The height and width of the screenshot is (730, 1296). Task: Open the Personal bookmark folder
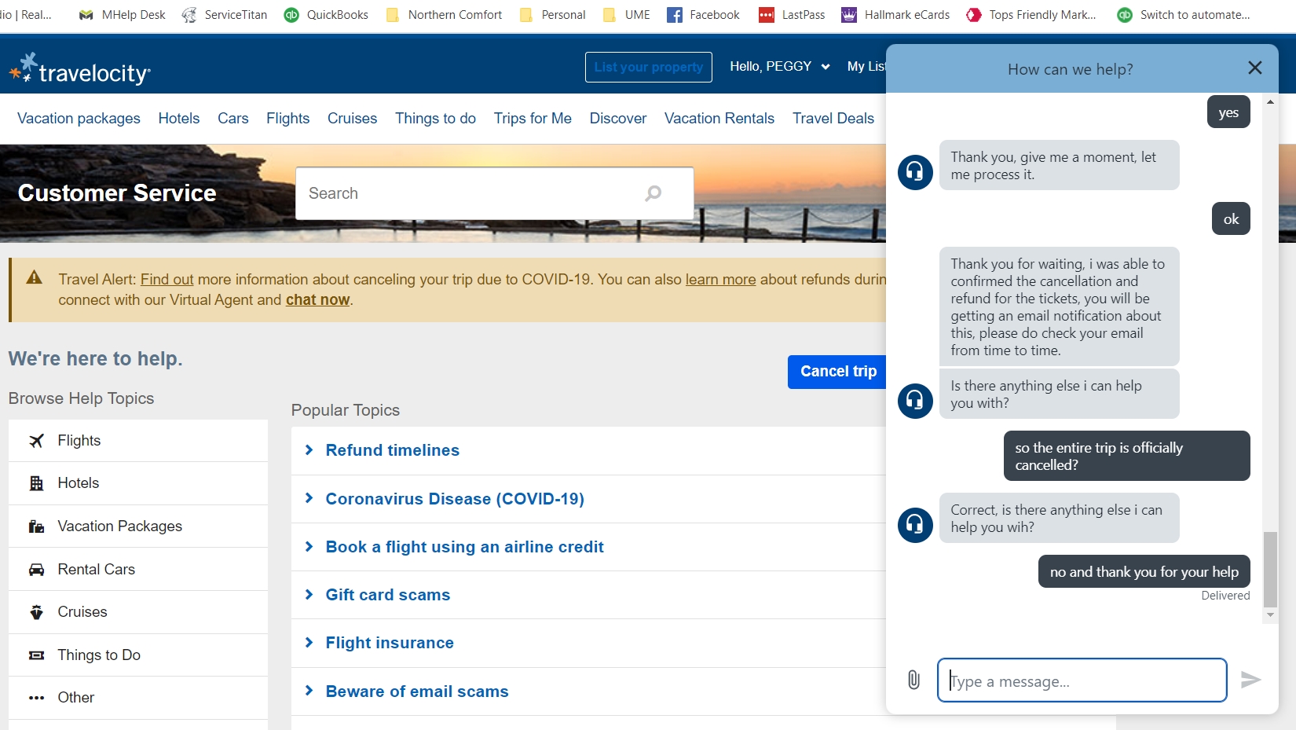pos(552,15)
